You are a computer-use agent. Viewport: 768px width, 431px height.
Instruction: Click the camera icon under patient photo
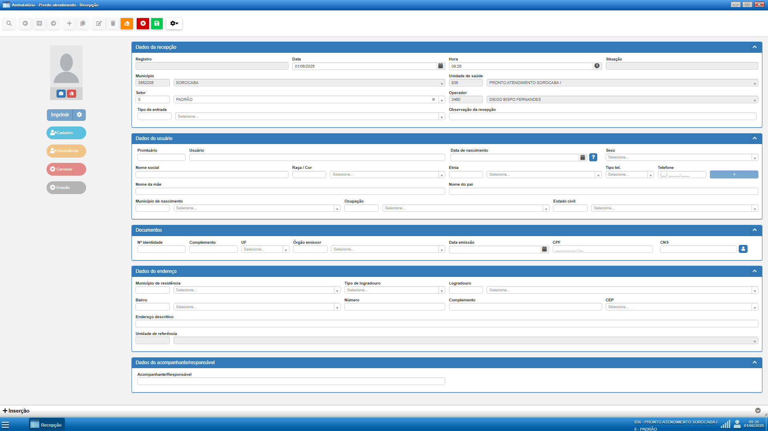[61, 94]
